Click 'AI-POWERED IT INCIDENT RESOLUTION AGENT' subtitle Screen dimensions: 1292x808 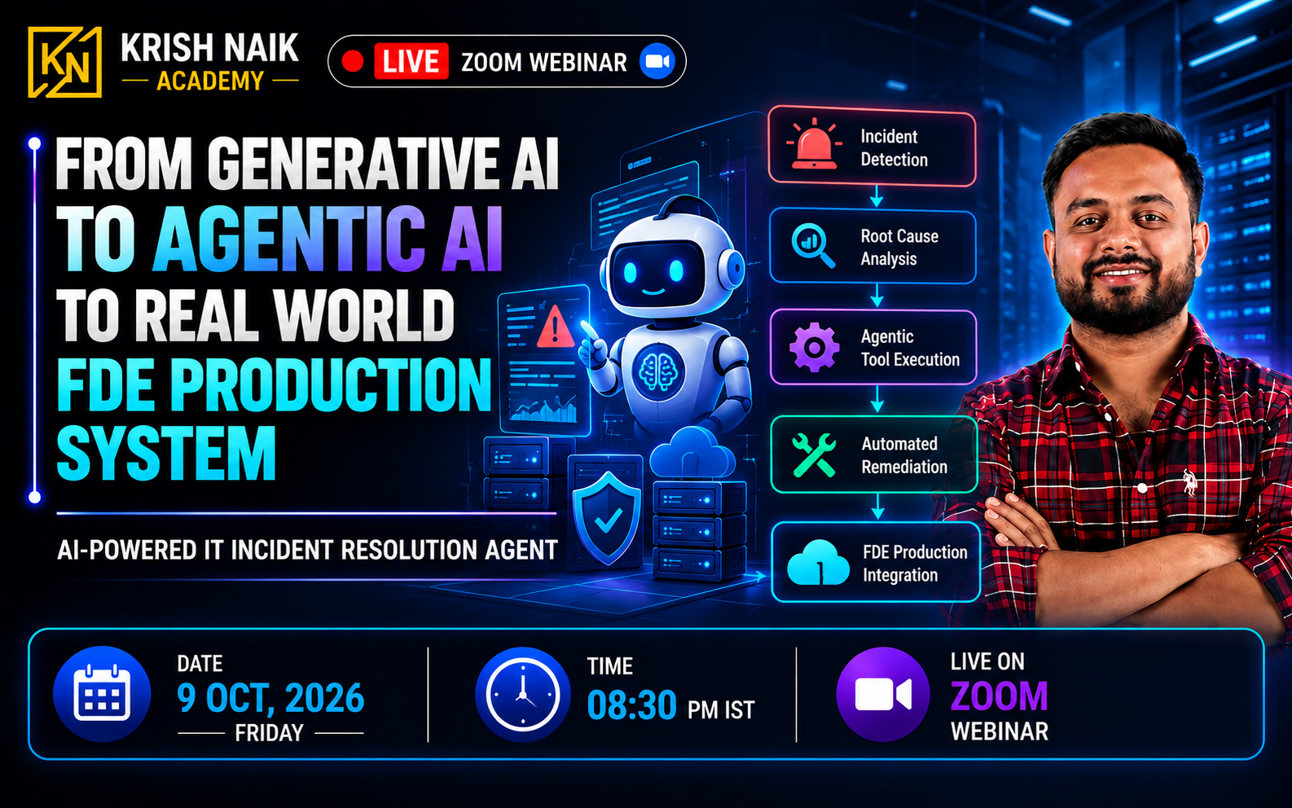pos(307,551)
